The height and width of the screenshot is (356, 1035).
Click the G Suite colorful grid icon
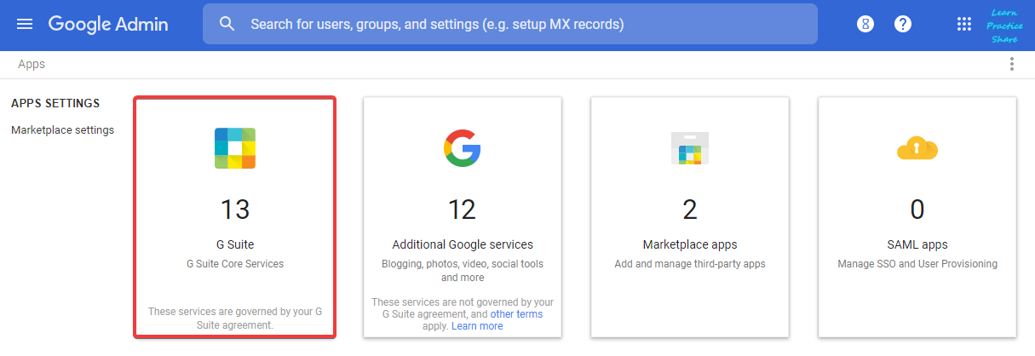click(x=235, y=148)
